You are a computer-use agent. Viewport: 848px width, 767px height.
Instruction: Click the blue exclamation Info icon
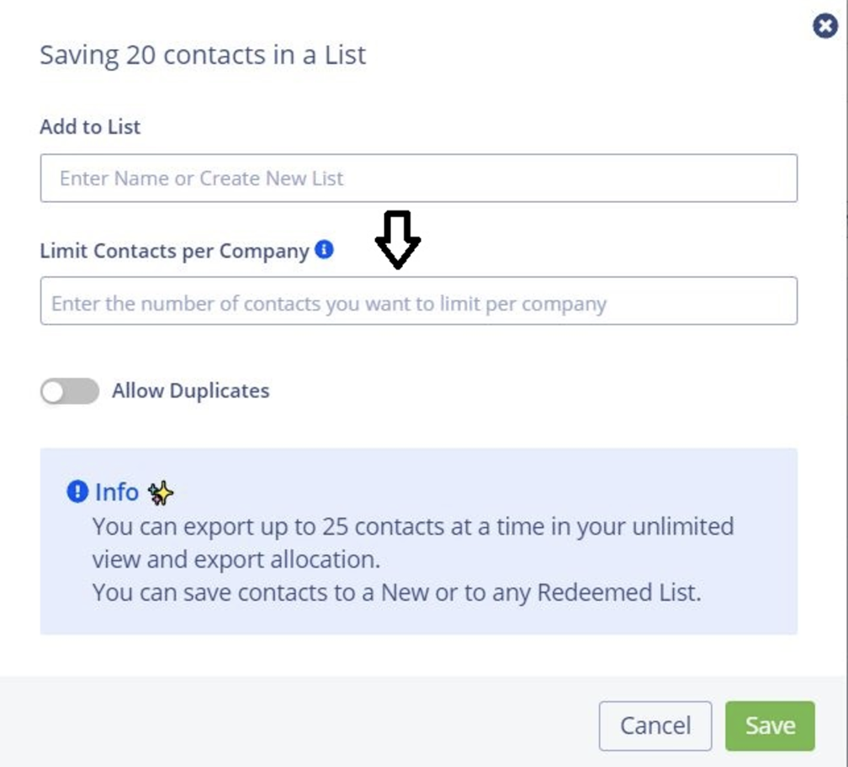coord(77,492)
